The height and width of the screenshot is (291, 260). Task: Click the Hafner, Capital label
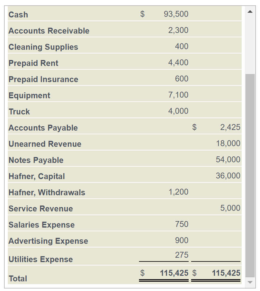(37, 176)
